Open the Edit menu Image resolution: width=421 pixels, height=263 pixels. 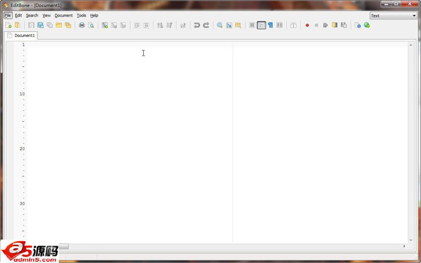(x=18, y=16)
